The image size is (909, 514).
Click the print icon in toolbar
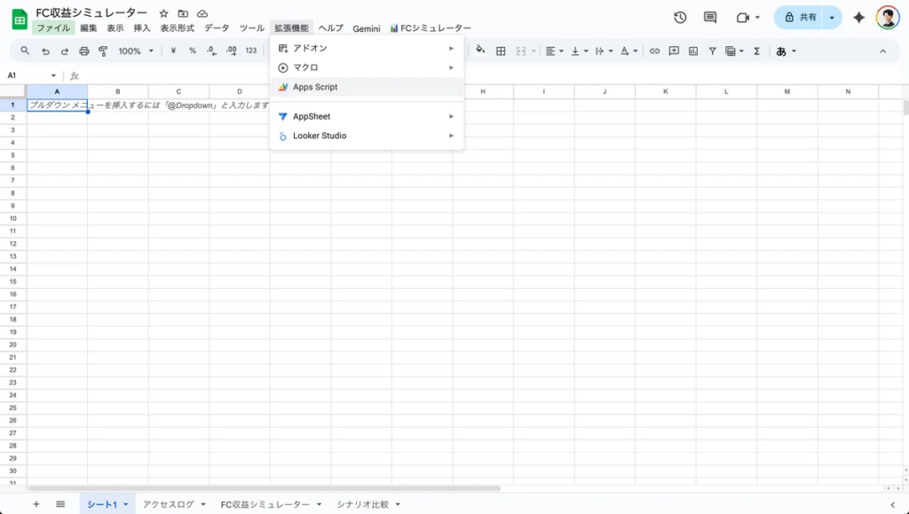point(83,51)
